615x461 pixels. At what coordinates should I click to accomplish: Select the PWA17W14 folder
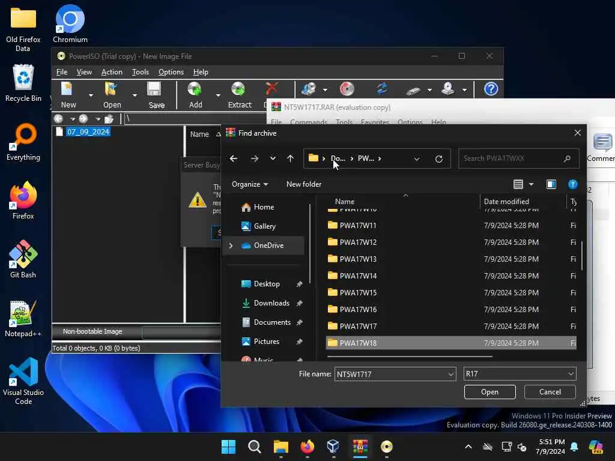pos(451,276)
